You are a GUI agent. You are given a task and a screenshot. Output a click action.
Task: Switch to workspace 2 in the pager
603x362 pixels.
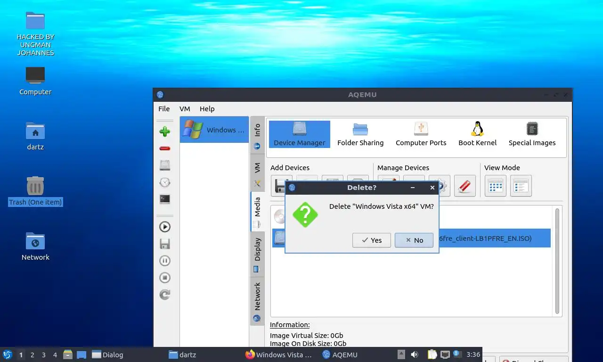click(x=32, y=354)
